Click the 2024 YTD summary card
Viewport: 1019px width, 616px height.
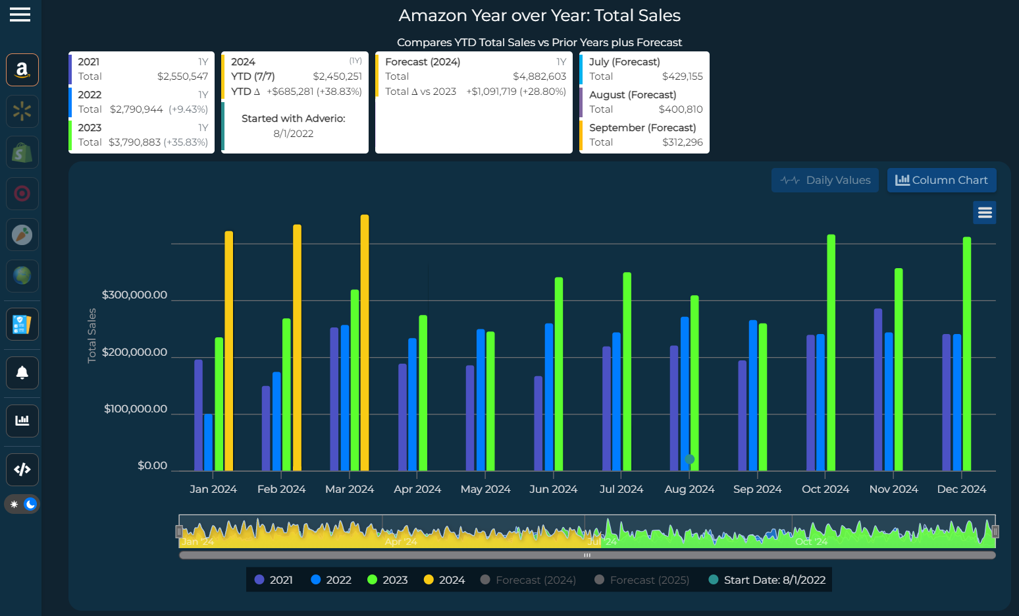(295, 102)
